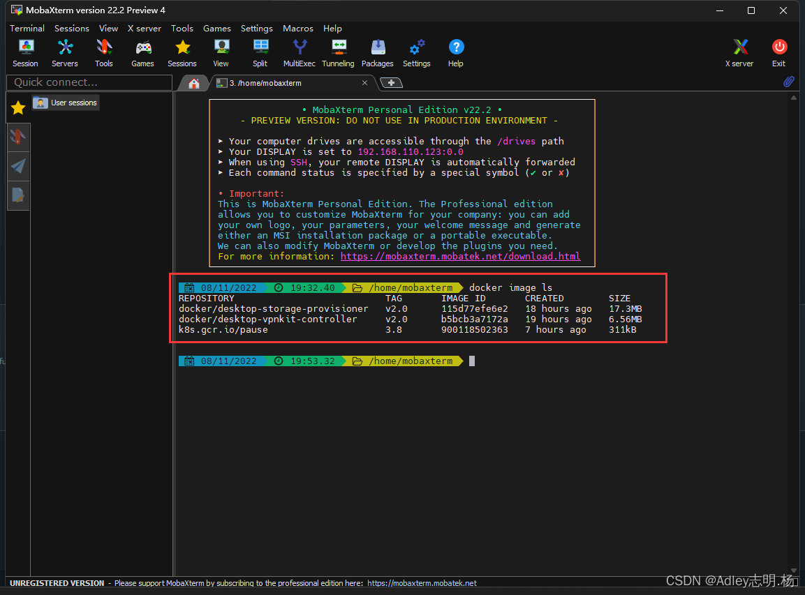This screenshot has height=595, width=805.
Task: Add a new tab with plus button
Action: click(391, 82)
